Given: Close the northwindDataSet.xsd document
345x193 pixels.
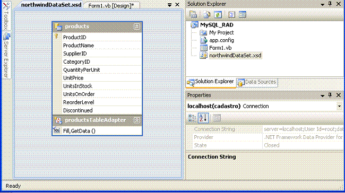Looking at the screenshot, I should coord(177,5).
